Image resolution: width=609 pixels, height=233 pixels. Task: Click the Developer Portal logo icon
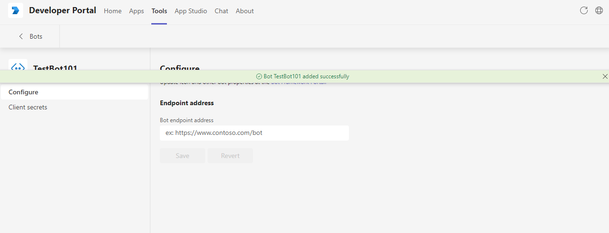(16, 10)
